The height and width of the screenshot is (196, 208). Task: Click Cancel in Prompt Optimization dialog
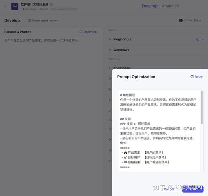(x=168, y=189)
